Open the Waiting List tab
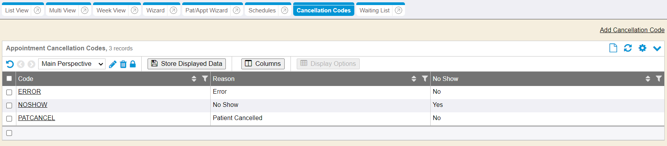The height and width of the screenshot is (146, 667). pyautogui.click(x=375, y=10)
